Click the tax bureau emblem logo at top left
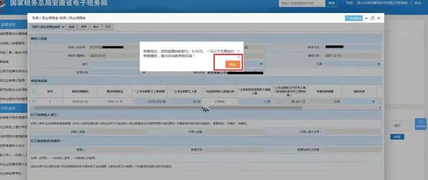 (3, 6)
